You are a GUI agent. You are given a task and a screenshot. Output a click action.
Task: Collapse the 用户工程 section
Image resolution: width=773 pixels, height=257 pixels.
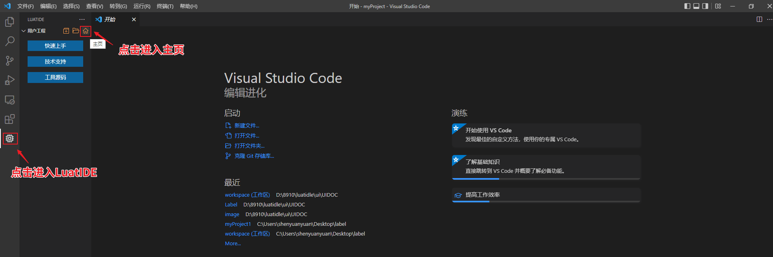pyautogui.click(x=24, y=31)
